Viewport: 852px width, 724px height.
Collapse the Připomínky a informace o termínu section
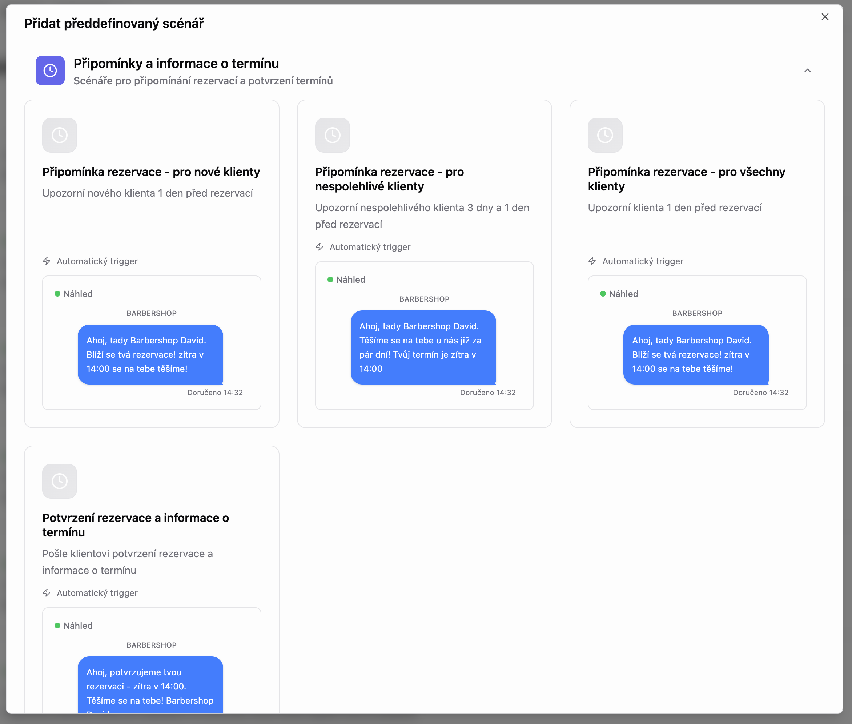point(807,71)
